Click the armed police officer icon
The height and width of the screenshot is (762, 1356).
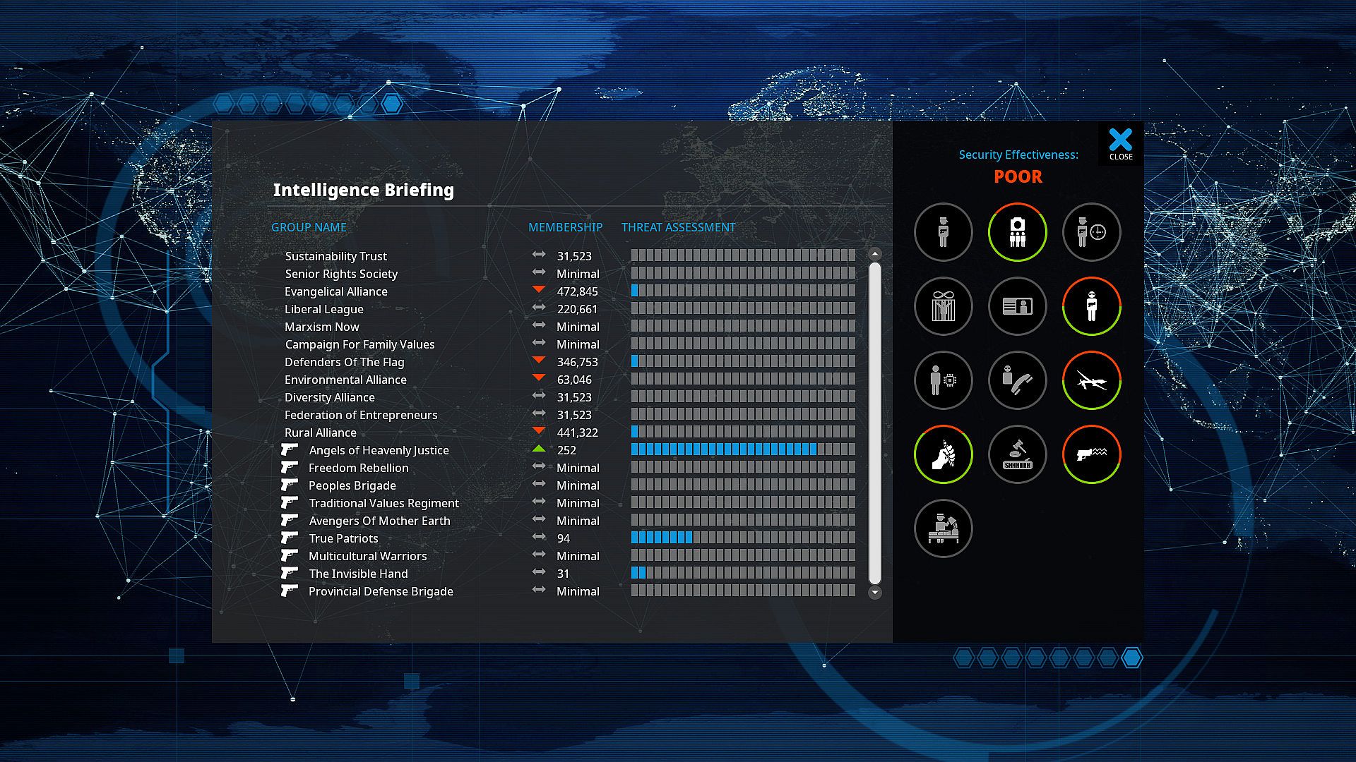pyautogui.click(x=943, y=232)
